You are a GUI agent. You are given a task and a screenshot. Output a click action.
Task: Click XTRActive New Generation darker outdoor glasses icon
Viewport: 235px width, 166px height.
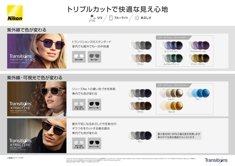[94, 105]
